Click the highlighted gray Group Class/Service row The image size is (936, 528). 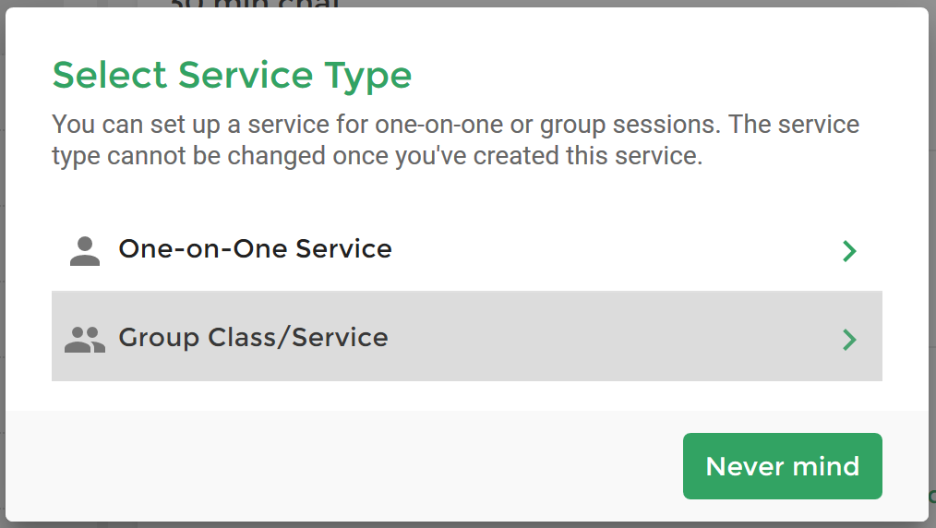coord(467,336)
